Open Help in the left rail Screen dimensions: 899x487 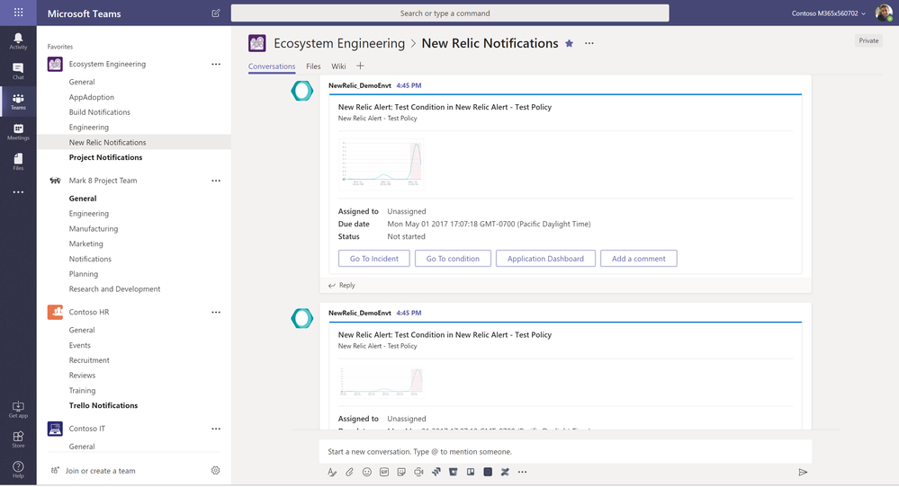point(18,470)
